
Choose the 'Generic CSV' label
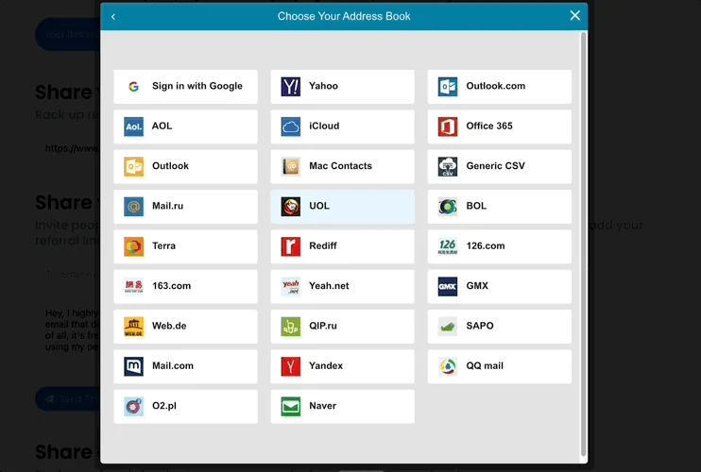tap(495, 165)
